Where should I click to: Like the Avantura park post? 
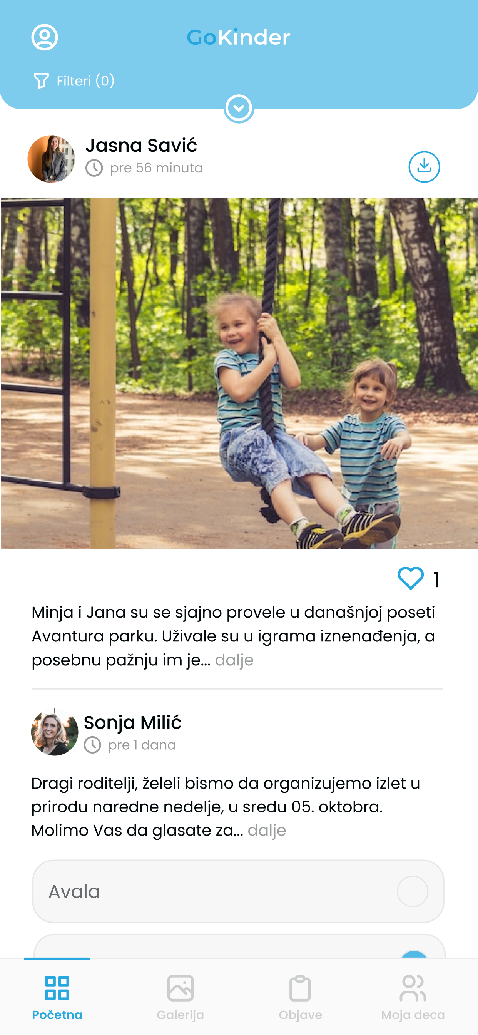tap(411, 578)
